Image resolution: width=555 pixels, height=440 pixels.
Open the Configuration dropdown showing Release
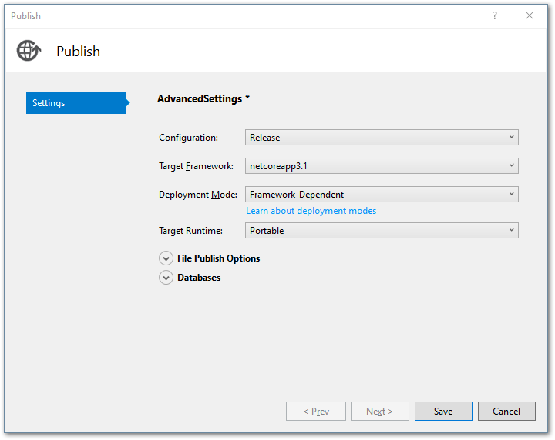point(382,138)
